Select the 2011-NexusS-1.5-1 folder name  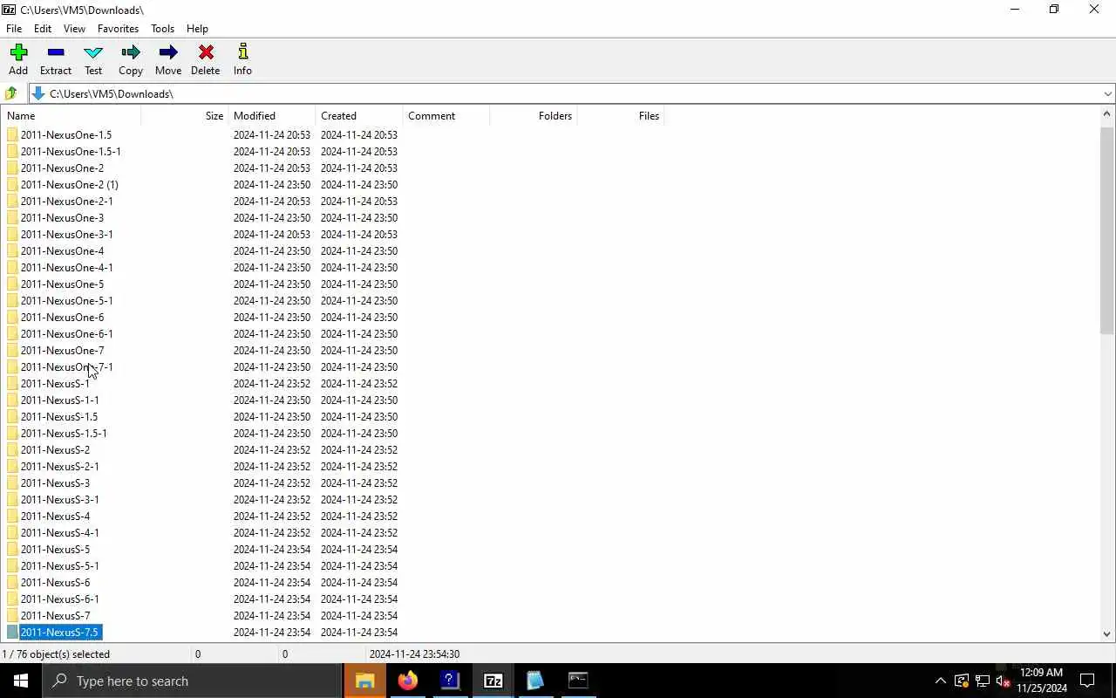[x=64, y=434]
